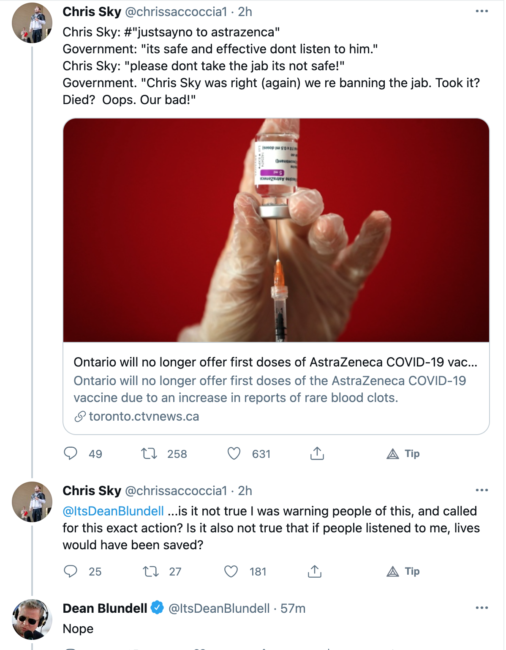Share the first Chris Sky tweet
The height and width of the screenshot is (650, 506).
pos(317,453)
